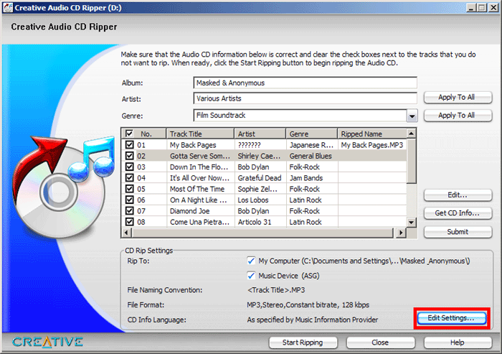The image size is (502, 354).
Task: Uncheck track 01 My Back Pages
Action: [x=129, y=144]
